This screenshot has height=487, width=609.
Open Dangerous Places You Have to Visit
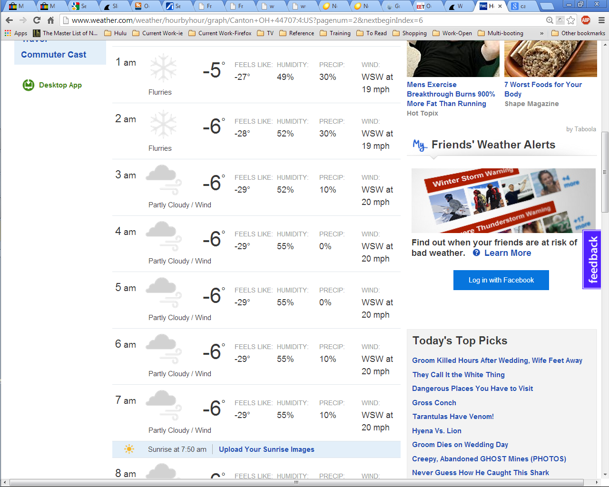click(472, 389)
